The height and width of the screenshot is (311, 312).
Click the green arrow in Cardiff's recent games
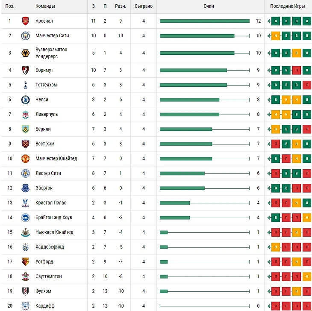[269, 306]
